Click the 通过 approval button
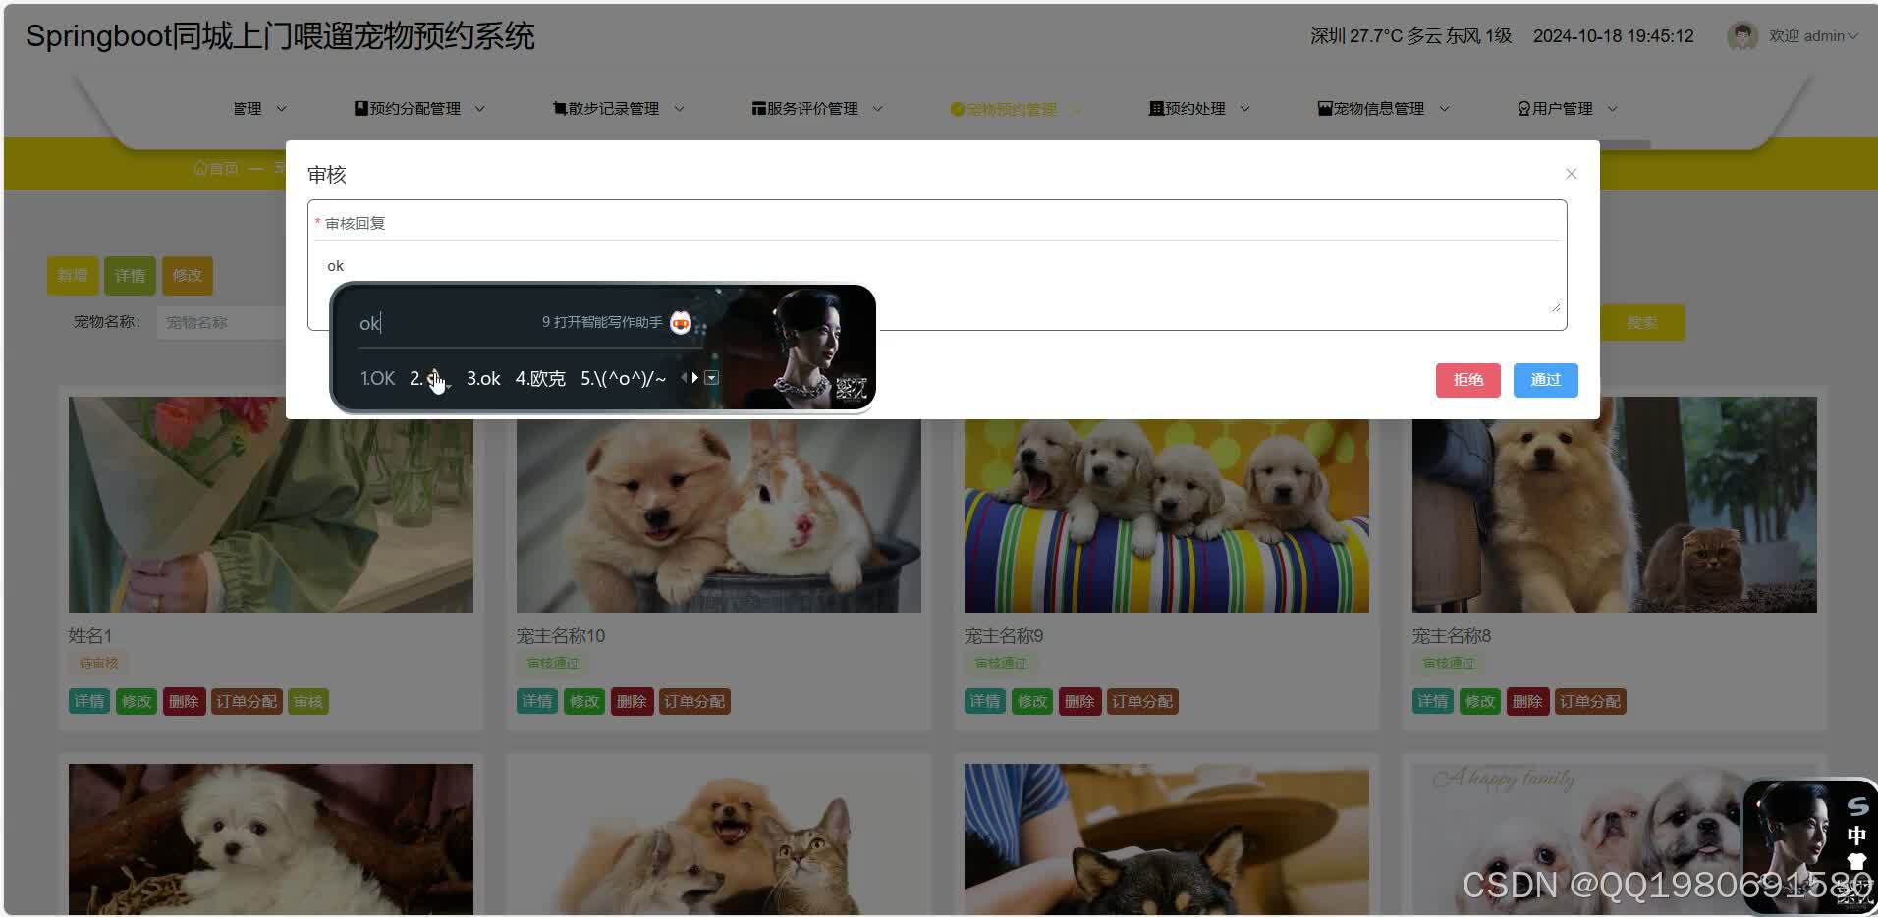Image resolution: width=1878 pixels, height=917 pixels. pyautogui.click(x=1544, y=380)
